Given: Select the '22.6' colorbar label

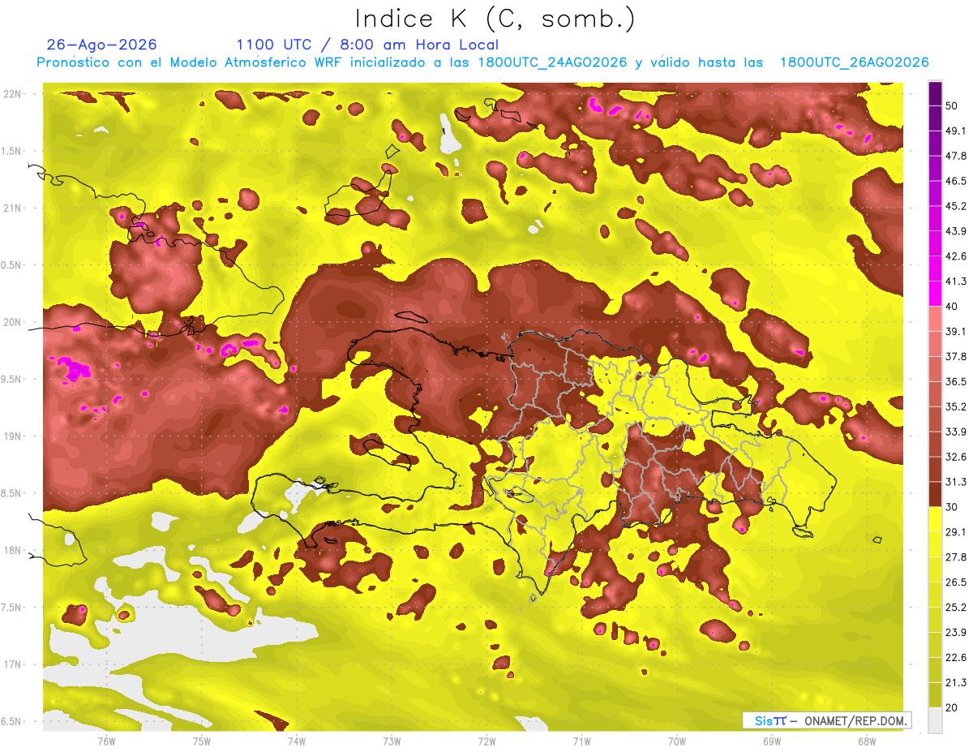Looking at the screenshot, I should pos(956,657).
